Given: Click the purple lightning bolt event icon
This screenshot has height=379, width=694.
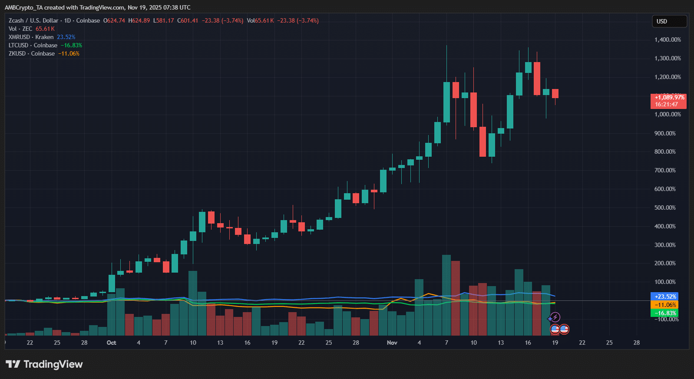Looking at the screenshot, I should pyautogui.click(x=555, y=317).
